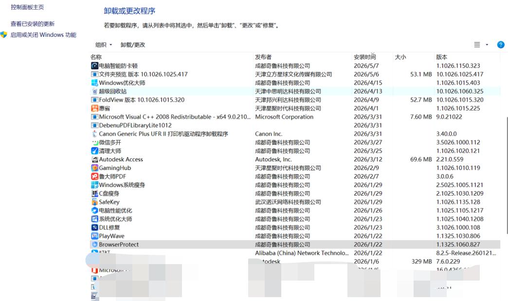Image resolution: width=508 pixels, height=301 pixels.
Task: Select 文件夹预览 版本 10.1026.1025.417 name text
Action: coord(143,74)
